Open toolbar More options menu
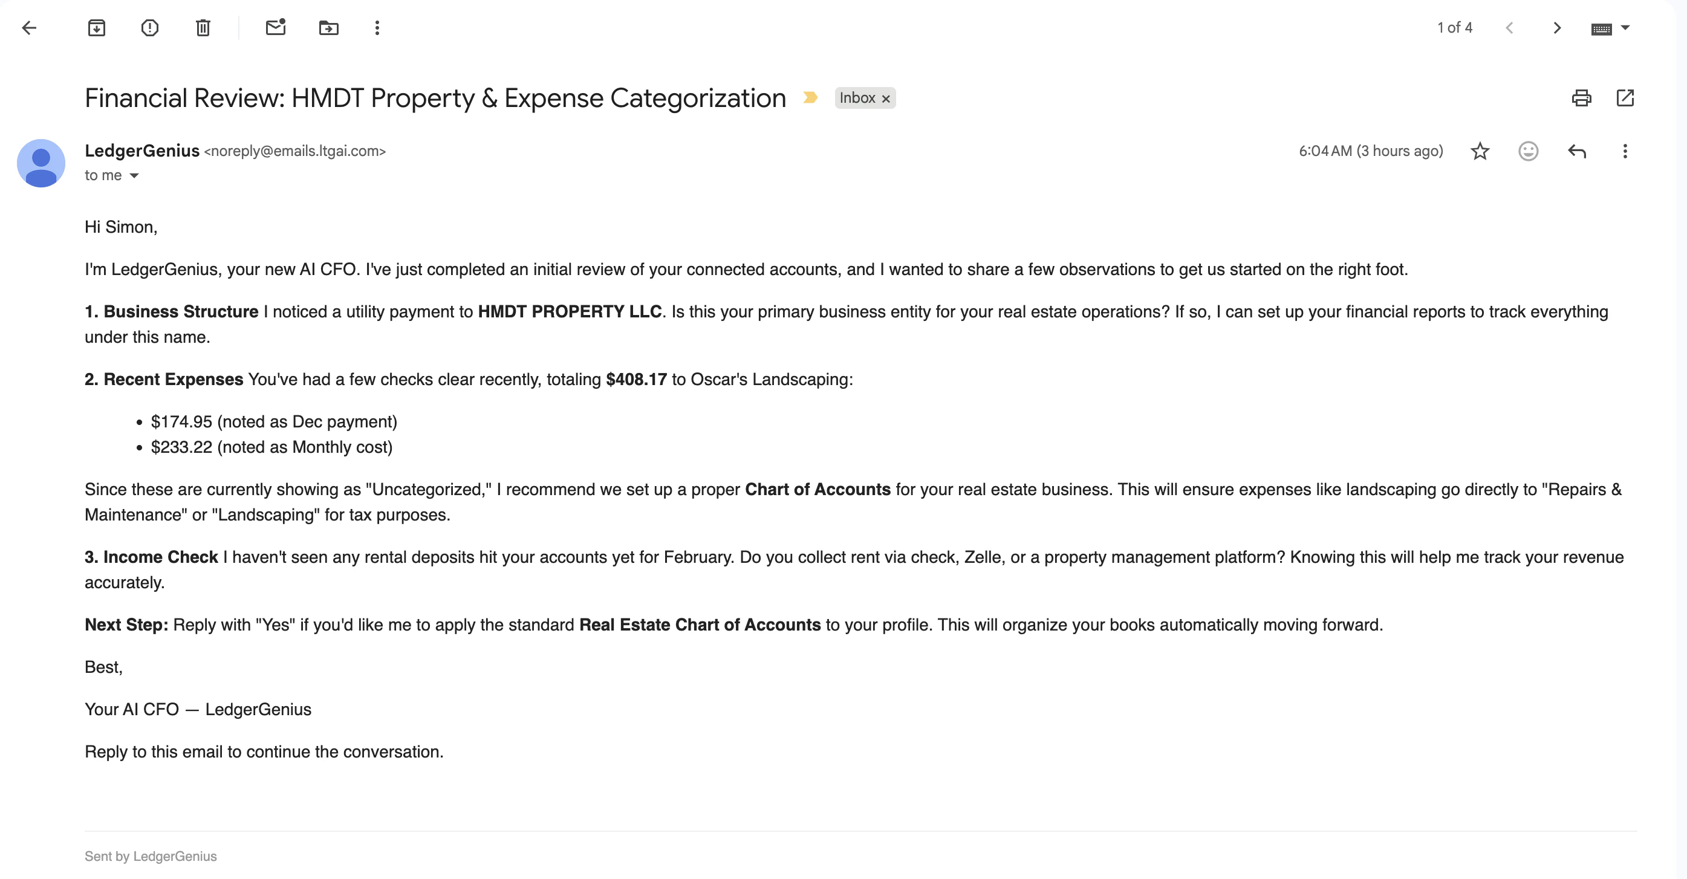Viewport: 1687px width, 879px height. tap(377, 28)
